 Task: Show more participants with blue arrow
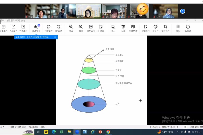[183, 11]
